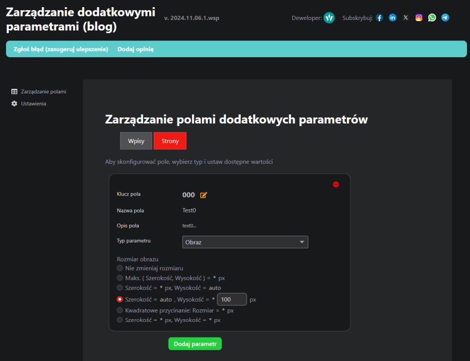470x361 pixels.
Task: Open the WhatsApp subscribe icon
Action: (432, 18)
